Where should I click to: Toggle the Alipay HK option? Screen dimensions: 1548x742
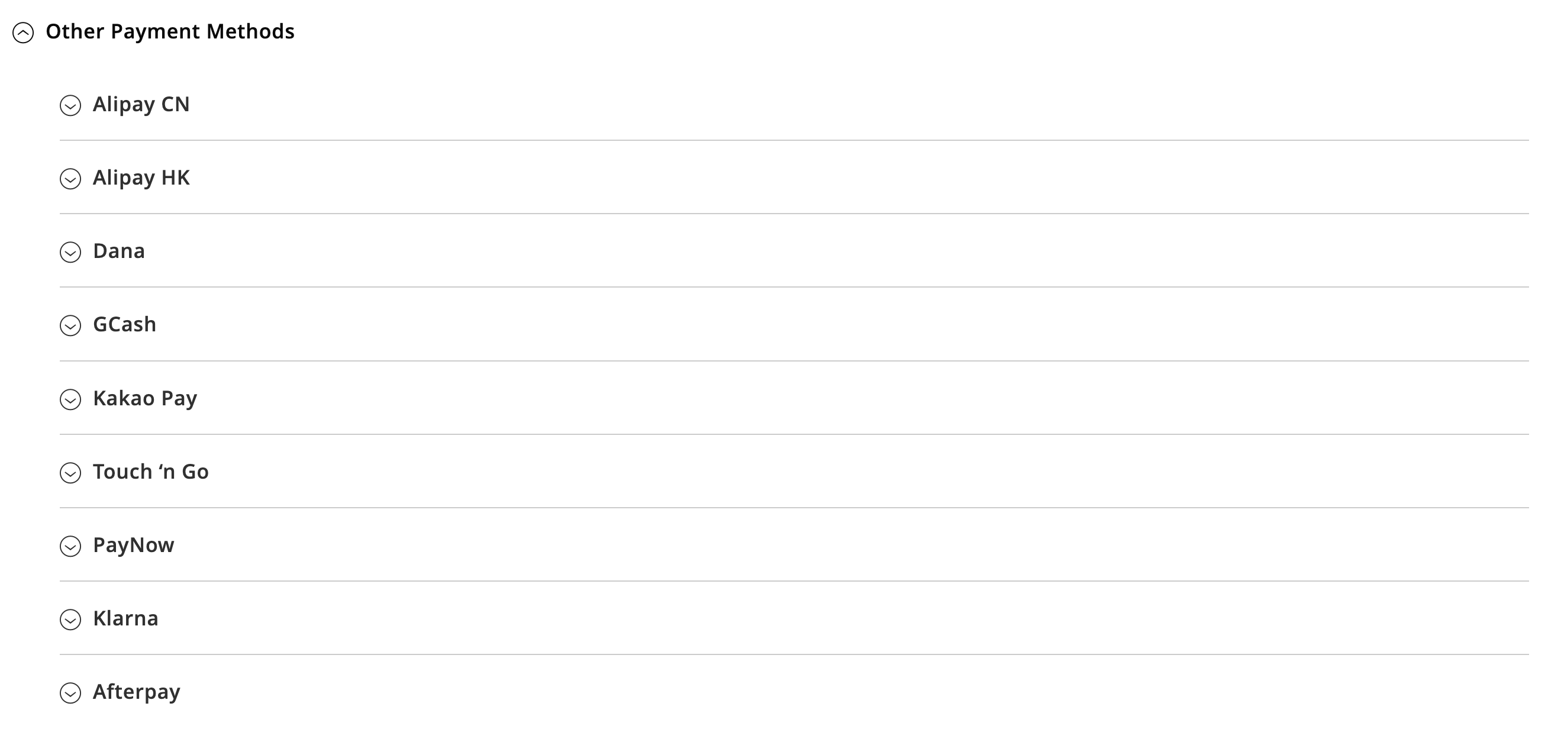coord(71,178)
